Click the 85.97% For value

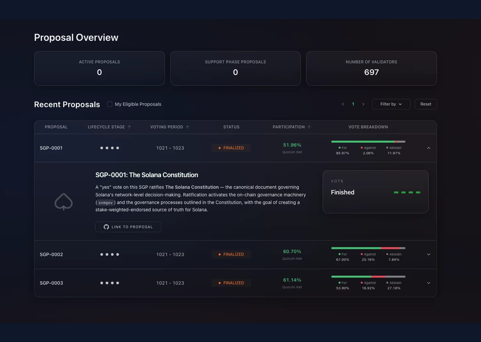tap(343, 153)
